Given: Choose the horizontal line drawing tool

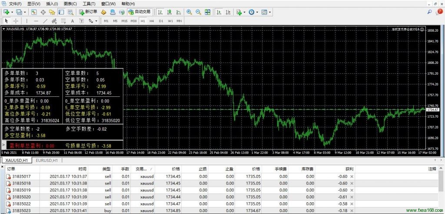Looking at the screenshot, I should (36, 20).
